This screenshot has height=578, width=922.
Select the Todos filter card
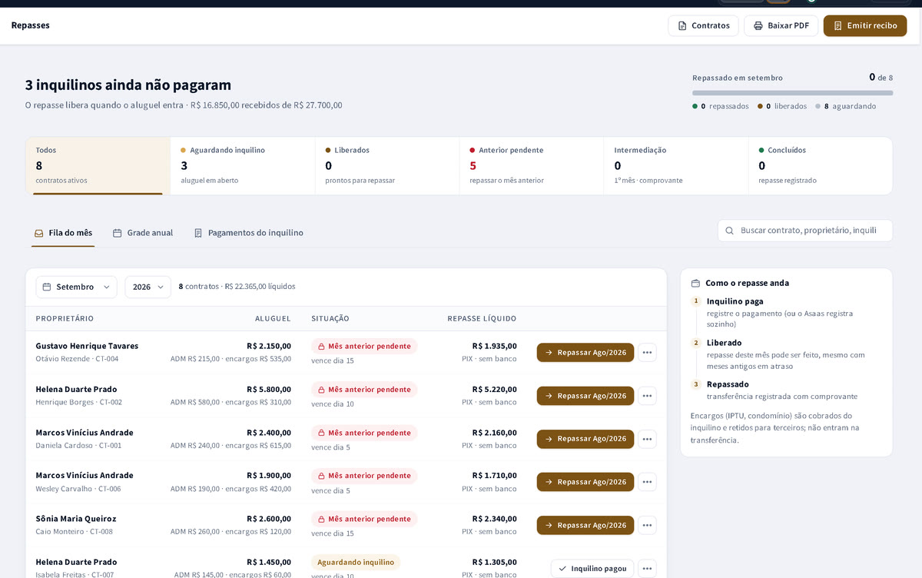point(98,166)
